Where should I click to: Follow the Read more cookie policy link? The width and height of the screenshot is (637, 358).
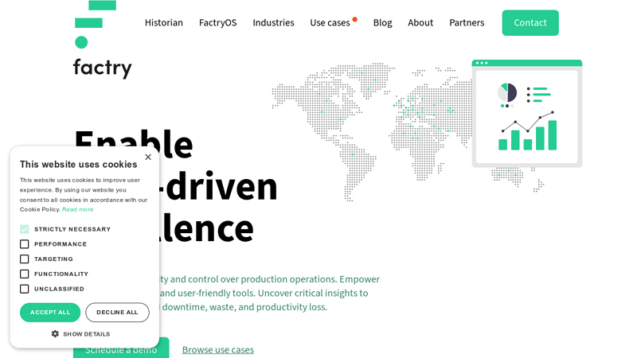[77, 209]
